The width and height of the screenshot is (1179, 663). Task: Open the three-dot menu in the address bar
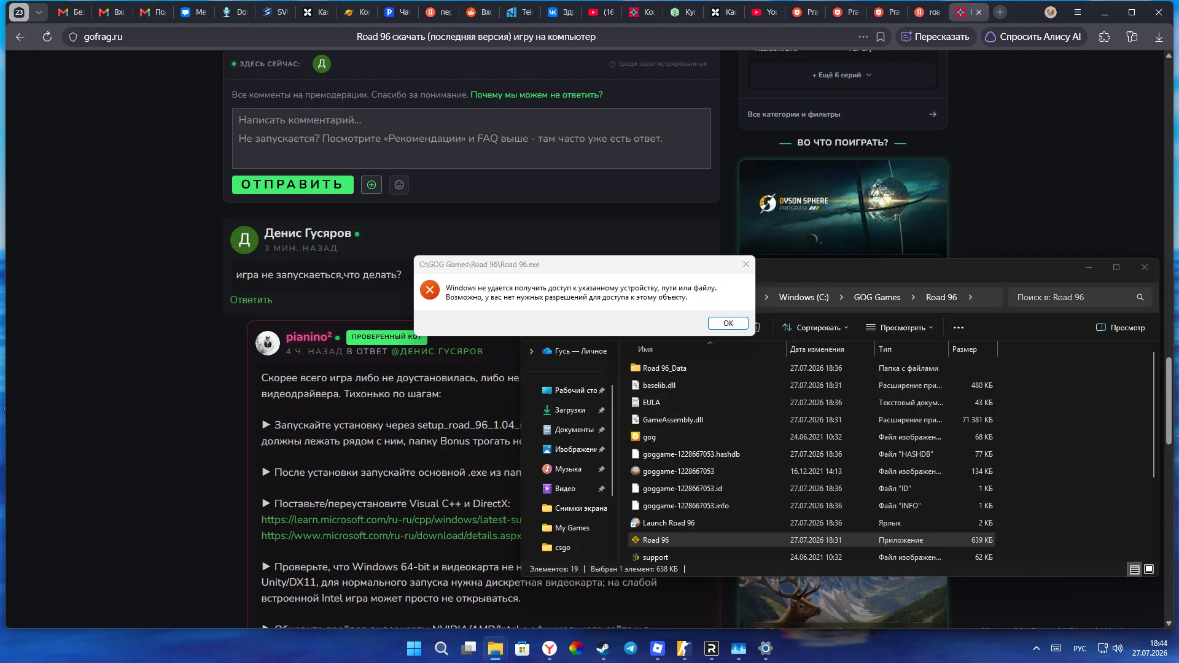click(x=863, y=37)
